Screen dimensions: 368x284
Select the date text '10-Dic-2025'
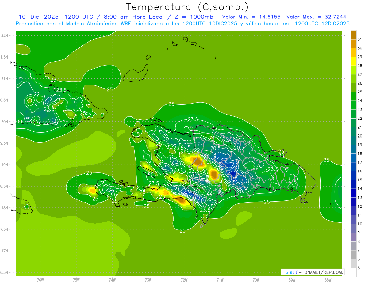[39, 17]
